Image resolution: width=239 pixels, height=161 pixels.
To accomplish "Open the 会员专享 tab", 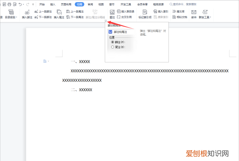I will tap(142, 4).
